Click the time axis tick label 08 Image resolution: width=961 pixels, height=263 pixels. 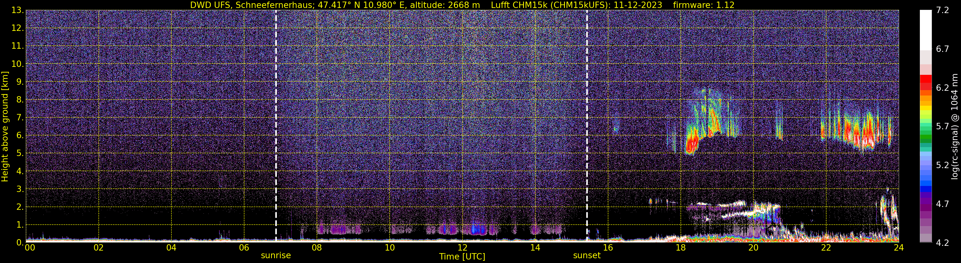pyautogui.click(x=317, y=248)
